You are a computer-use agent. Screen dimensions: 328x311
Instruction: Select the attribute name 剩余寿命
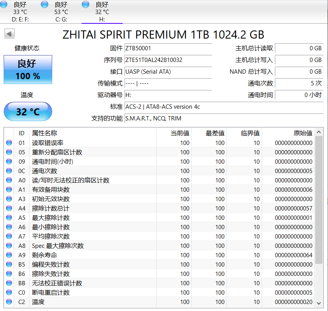(45, 255)
